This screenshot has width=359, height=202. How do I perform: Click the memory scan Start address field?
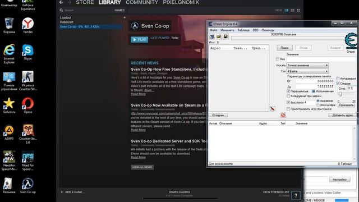pos(315,81)
